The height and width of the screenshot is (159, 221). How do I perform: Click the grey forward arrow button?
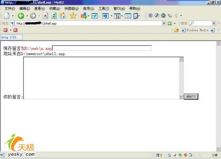pos(33,16)
